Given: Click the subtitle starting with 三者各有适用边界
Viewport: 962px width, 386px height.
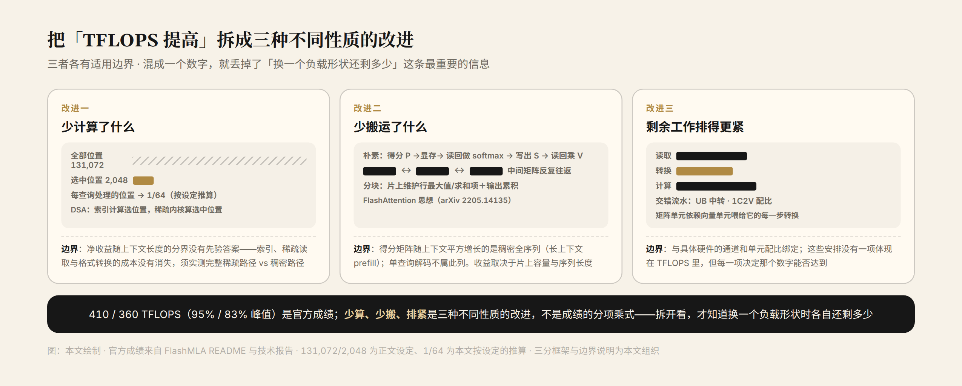Looking at the screenshot, I should 268,64.
